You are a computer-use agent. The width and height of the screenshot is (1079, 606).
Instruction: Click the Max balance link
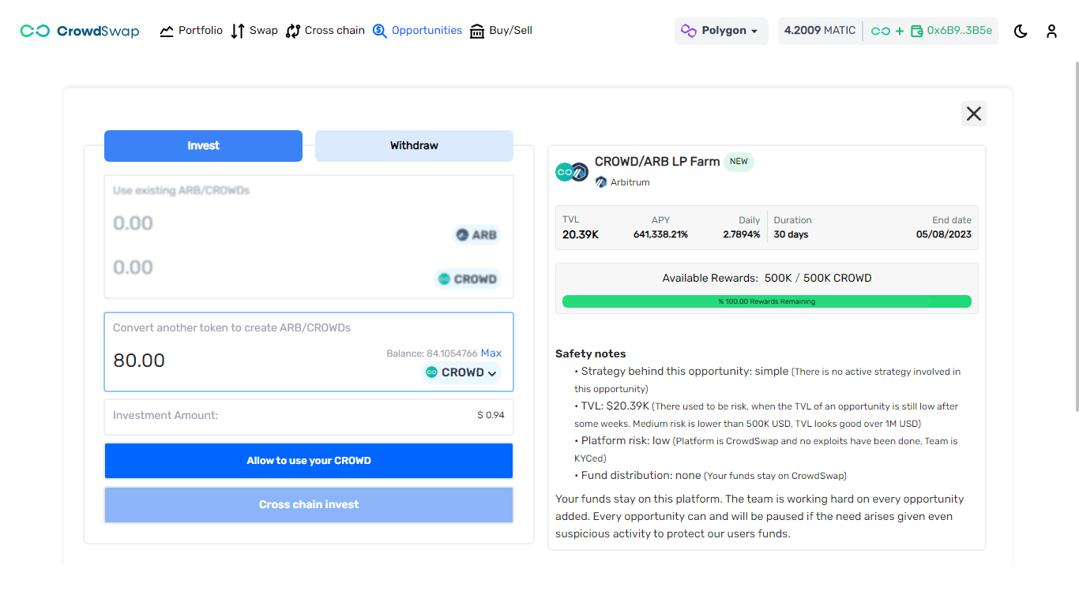click(491, 353)
